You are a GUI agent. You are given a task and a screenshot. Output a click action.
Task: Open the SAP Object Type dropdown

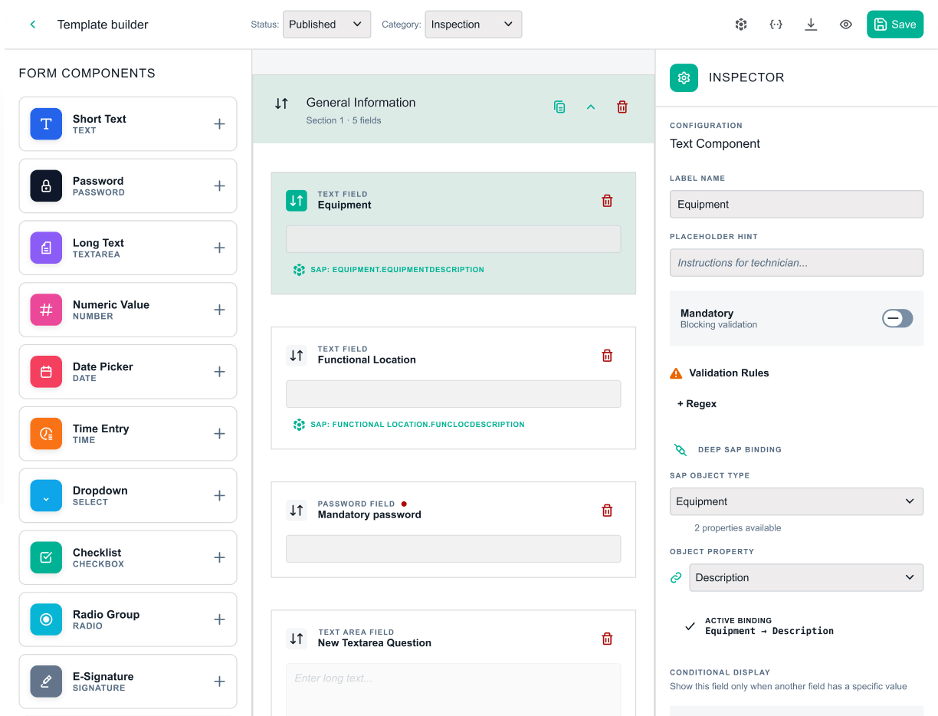[796, 501]
